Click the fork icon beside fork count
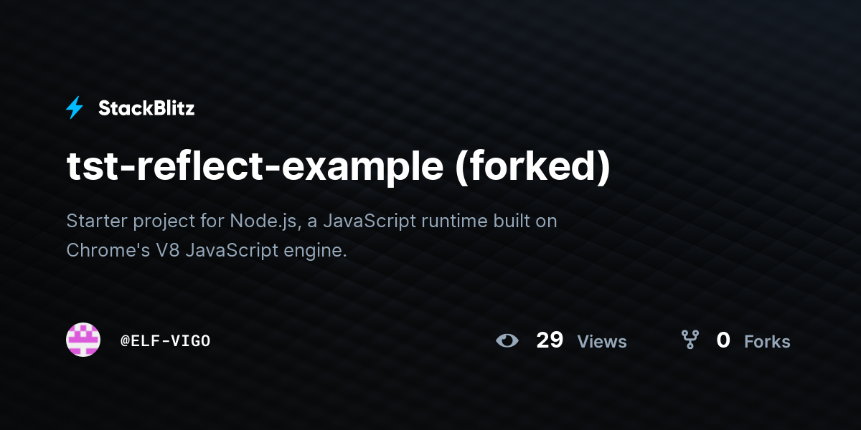The image size is (861, 430). coord(690,340)
